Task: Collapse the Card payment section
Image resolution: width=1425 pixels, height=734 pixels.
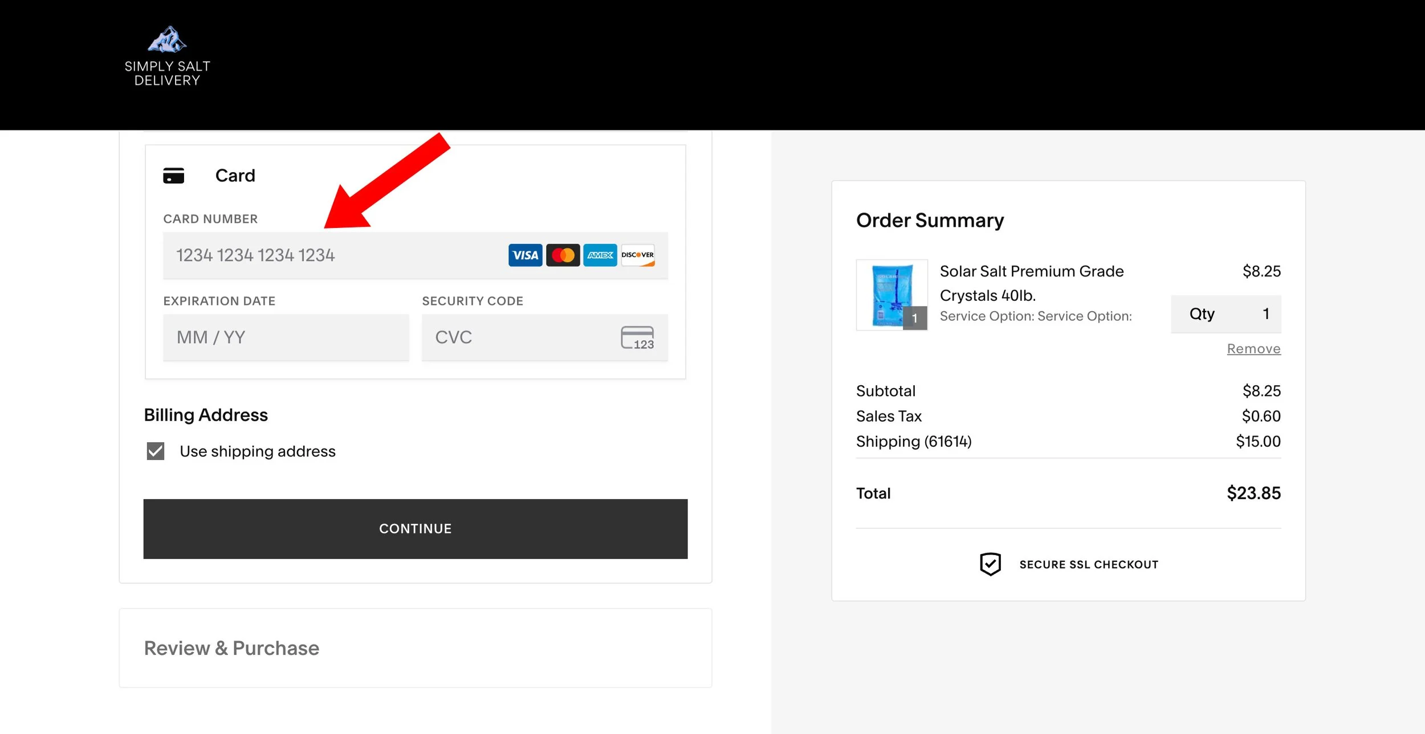Action: 235,176
